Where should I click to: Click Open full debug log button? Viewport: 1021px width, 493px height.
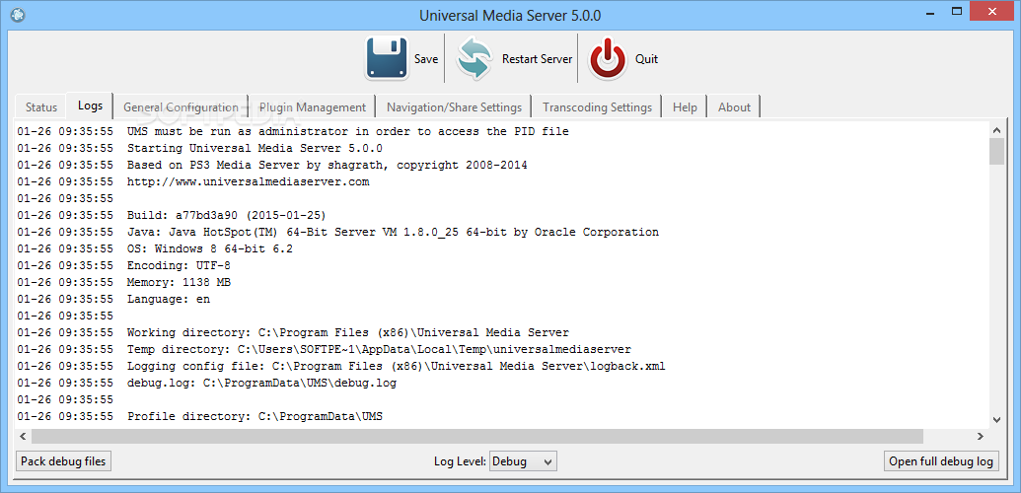click(x=941, y=461)
